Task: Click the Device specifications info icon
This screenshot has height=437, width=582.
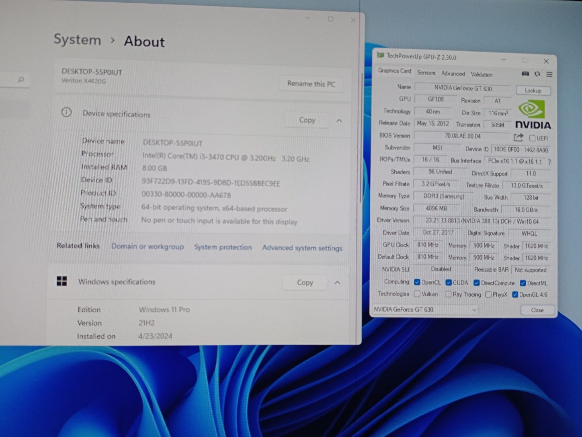Action: tap(66, 112)
